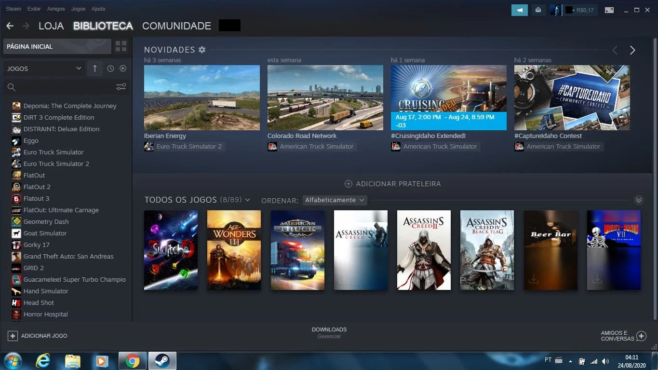Show hidden system tray icons
Viewport: 658px width, 370px height.
570,361
